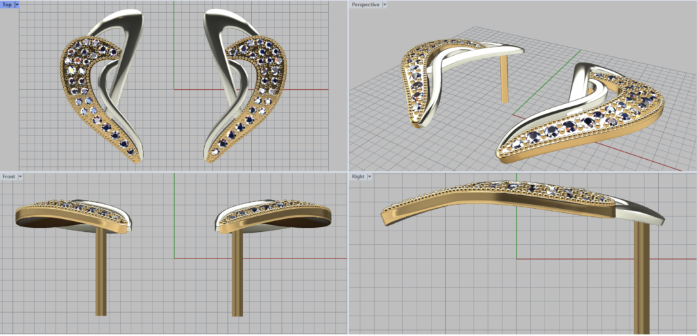697x336 pixels.
Task: Select the right earring top in Front view
Action: [x=272, y=213]
